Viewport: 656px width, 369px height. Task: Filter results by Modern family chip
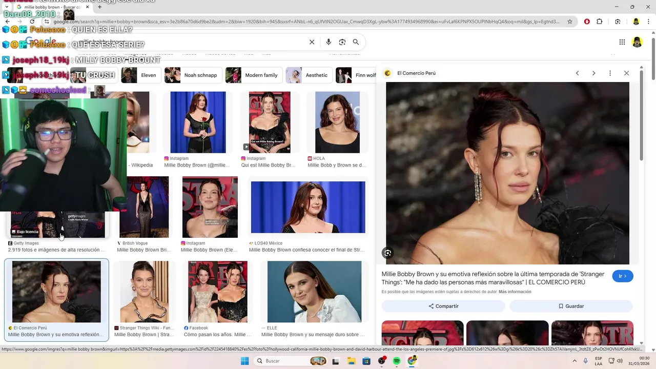(x=254, y=75)
